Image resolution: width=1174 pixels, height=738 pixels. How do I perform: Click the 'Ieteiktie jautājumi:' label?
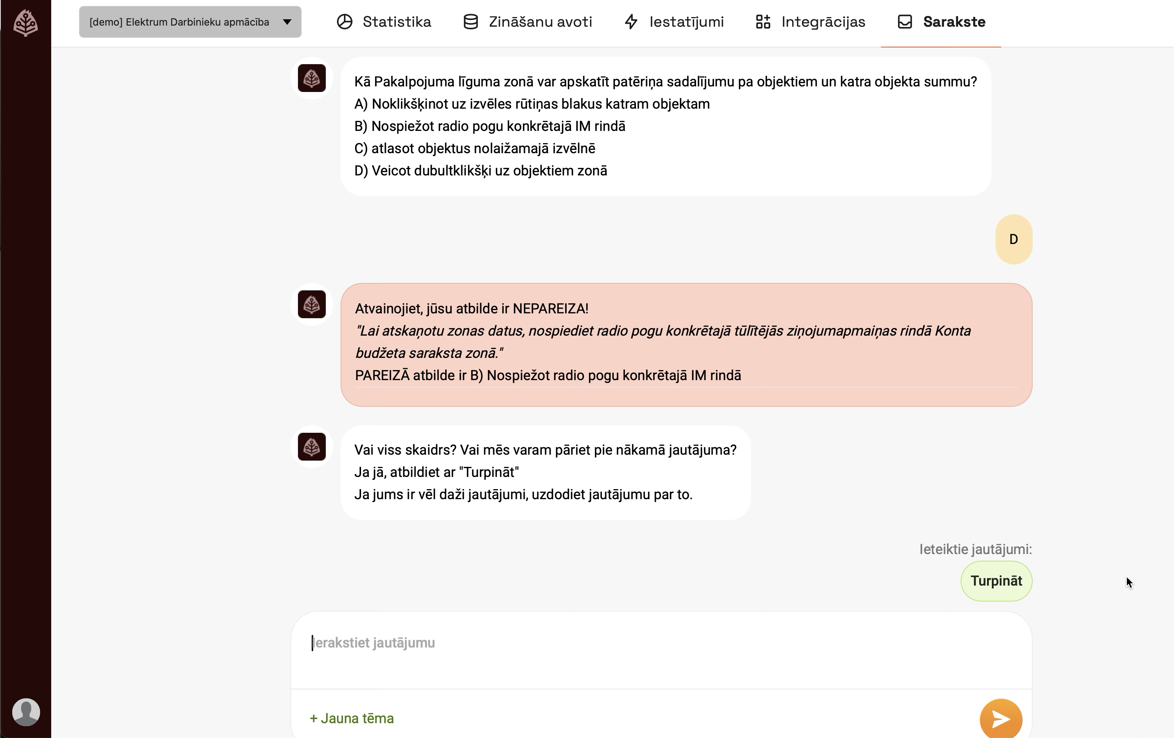975,550
